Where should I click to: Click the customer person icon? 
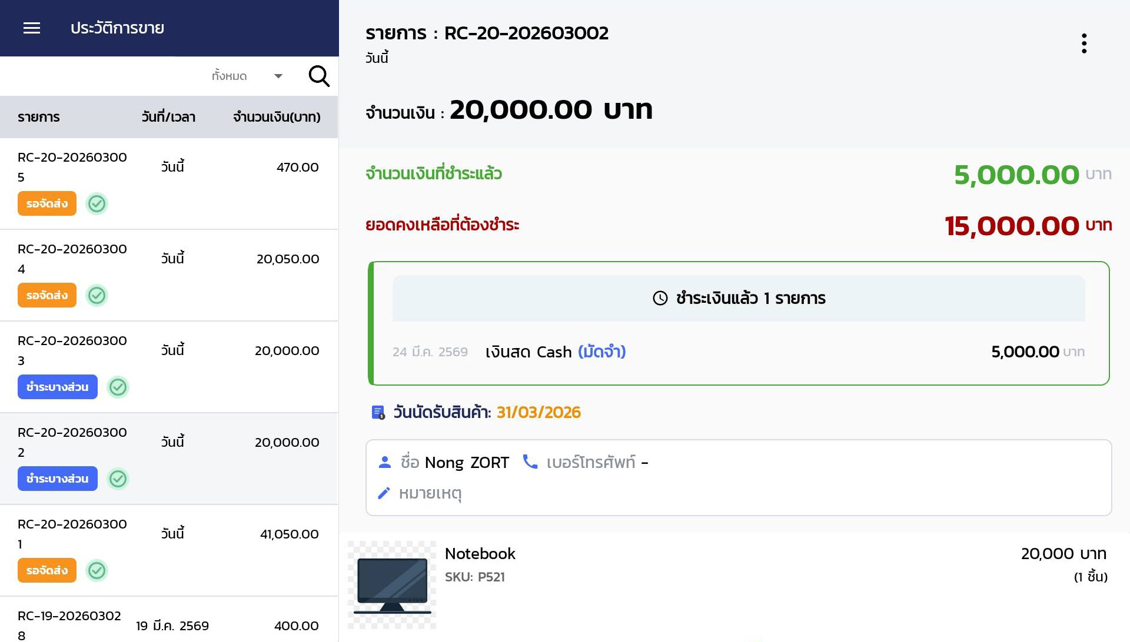[384, 462]
